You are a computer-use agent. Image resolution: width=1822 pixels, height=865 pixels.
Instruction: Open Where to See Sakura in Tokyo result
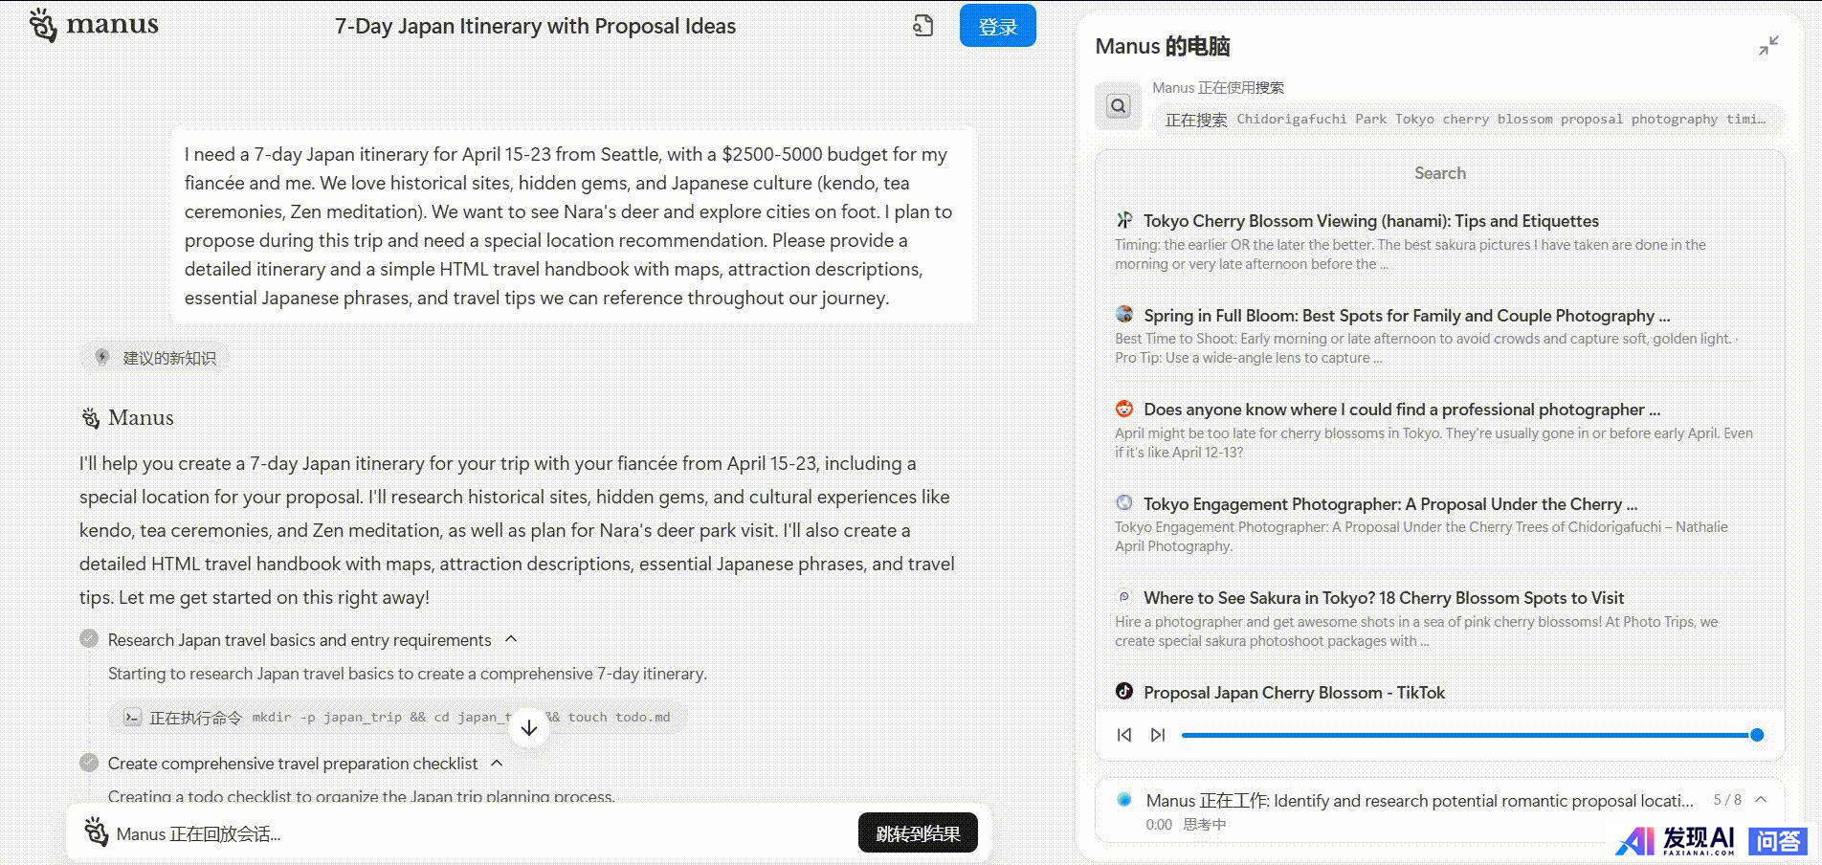tap(1383, 598)
